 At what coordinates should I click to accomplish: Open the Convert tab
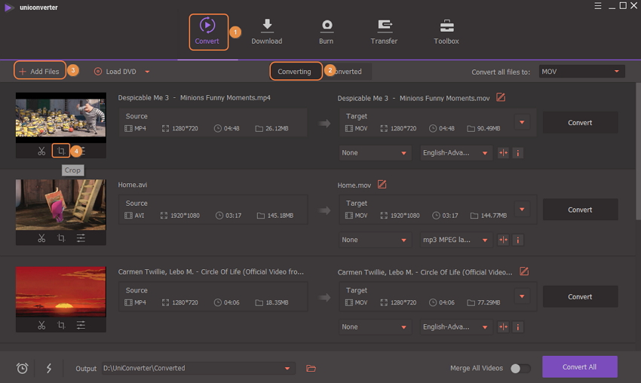(208, 32)
